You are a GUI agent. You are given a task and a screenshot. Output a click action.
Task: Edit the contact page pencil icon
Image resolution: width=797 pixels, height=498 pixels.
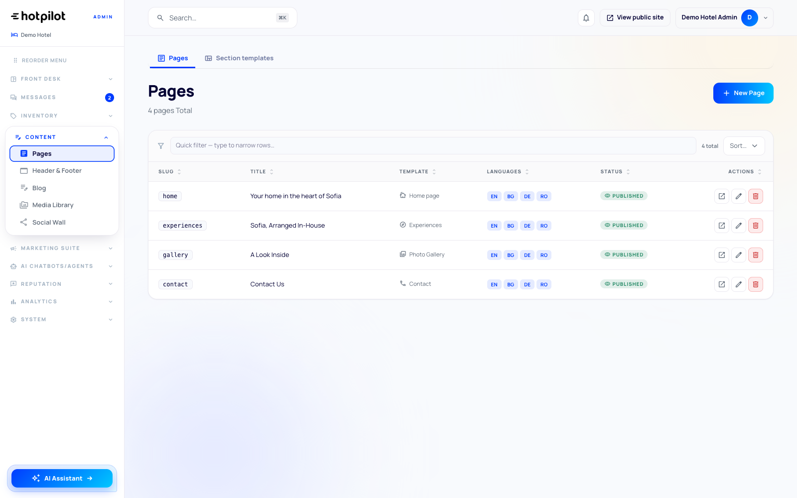739,284
